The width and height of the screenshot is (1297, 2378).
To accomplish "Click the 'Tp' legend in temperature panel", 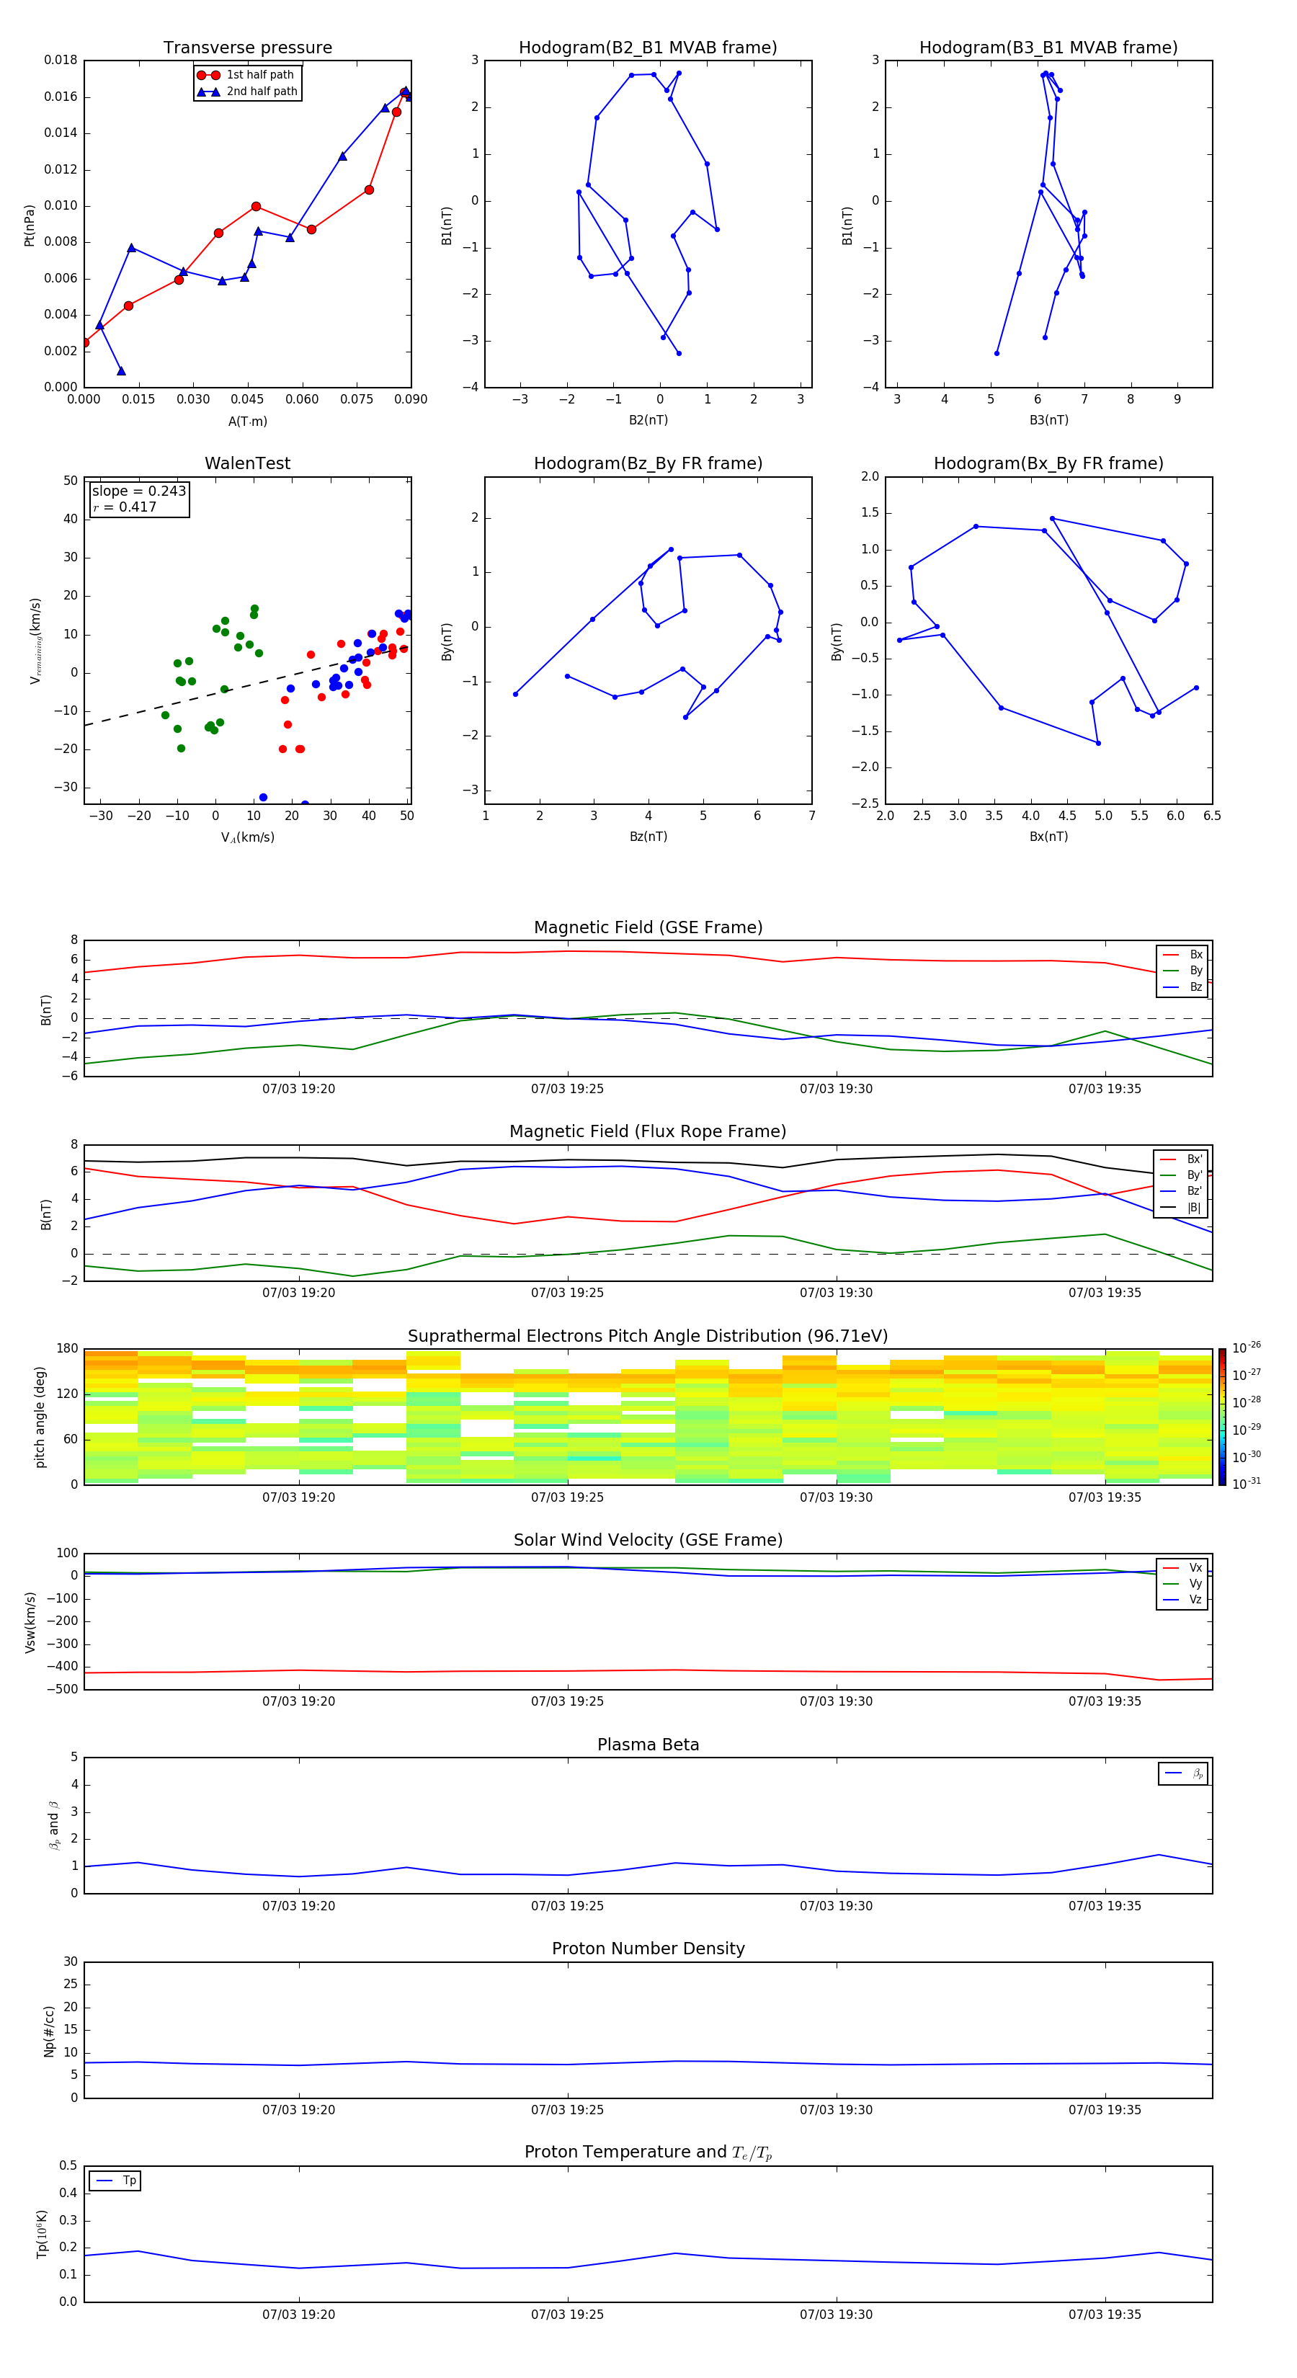I will coord(115,2181).
